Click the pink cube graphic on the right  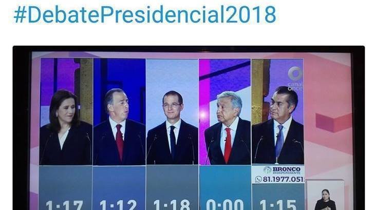(334, 123)
